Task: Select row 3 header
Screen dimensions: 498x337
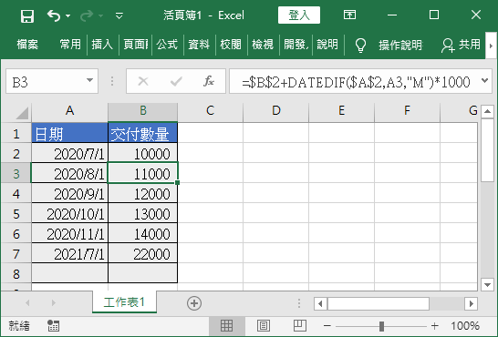Action: (x=16, y=173)
